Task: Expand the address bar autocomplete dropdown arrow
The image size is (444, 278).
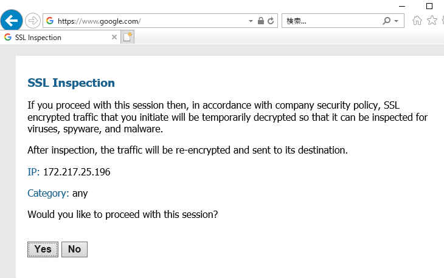Action: pyautogui.click(x=251, y=21)
